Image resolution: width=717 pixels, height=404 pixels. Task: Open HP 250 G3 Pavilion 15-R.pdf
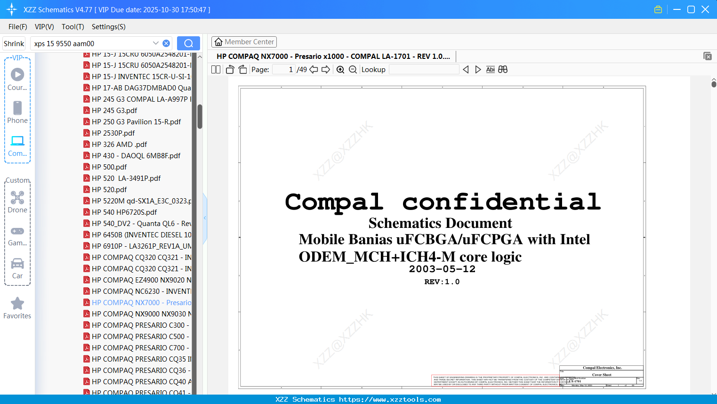[132, 122]
